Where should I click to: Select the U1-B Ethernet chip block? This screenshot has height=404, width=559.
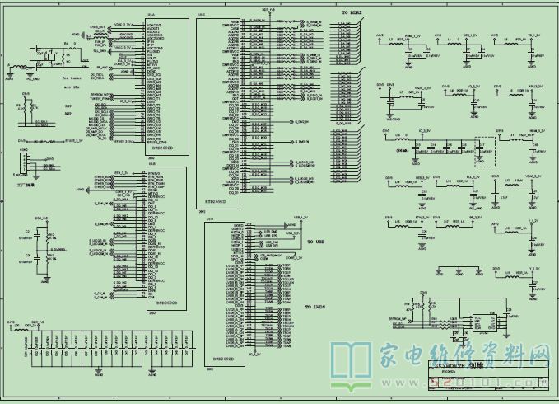coord(165,239)
